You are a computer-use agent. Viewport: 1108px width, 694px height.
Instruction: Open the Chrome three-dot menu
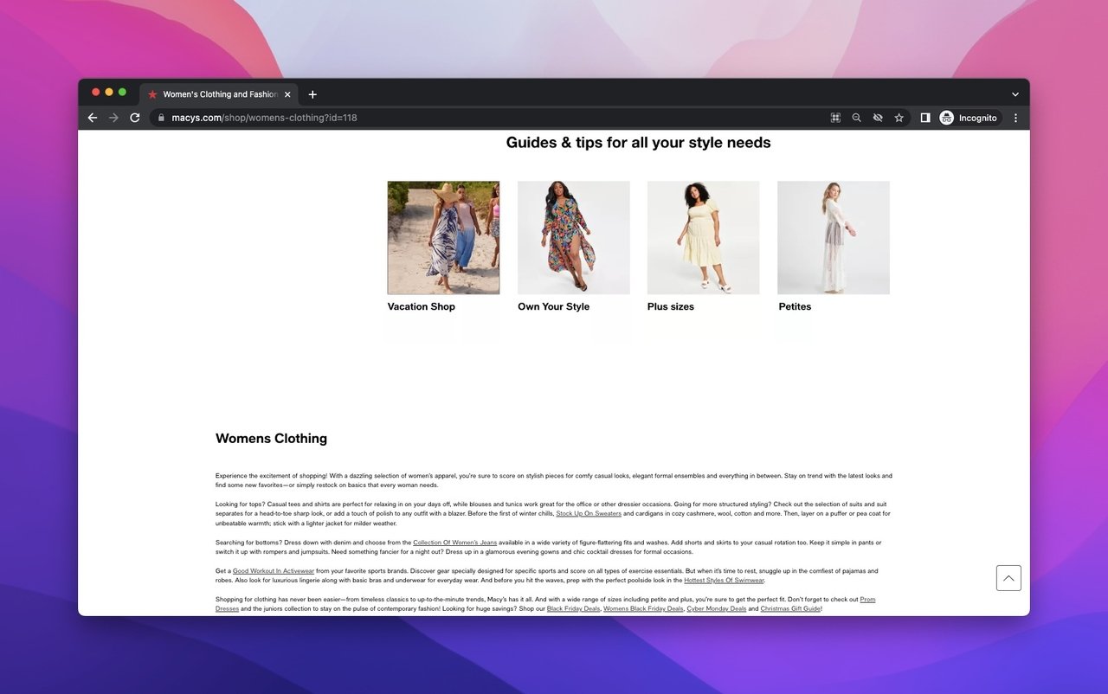point(1015,118)
